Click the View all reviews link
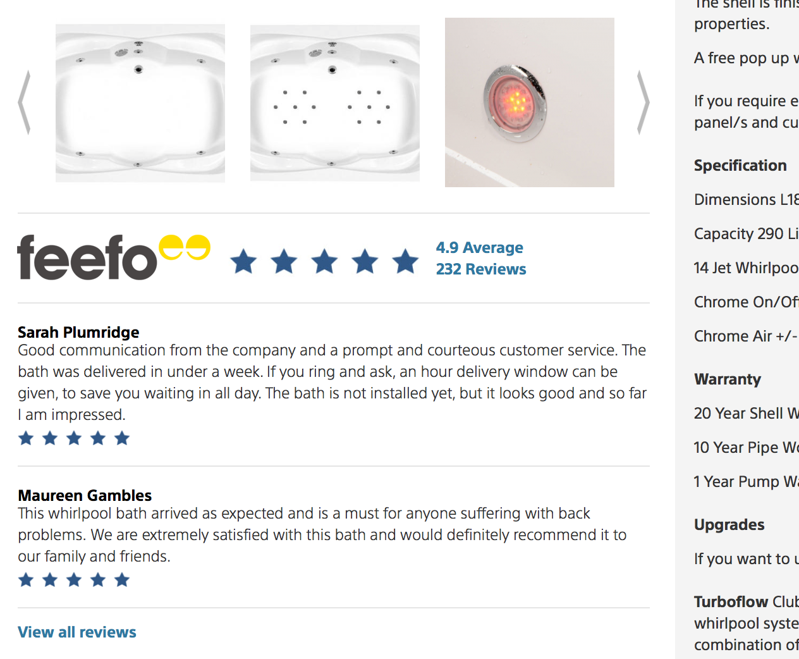The width and height of the screenshot is (799, 659). pos(77,632)
